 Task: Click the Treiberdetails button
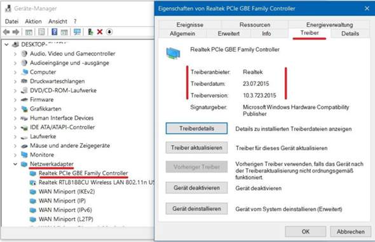(196, 129)
